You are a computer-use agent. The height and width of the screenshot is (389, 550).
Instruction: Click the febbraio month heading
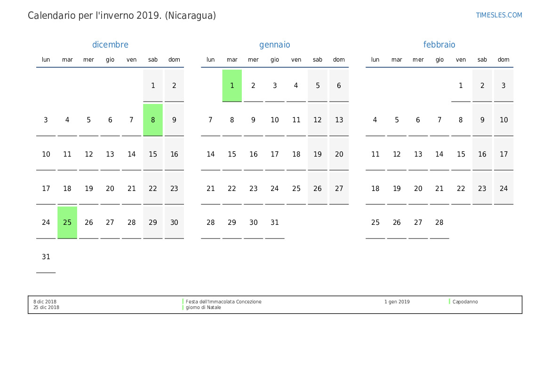point(439,45)
